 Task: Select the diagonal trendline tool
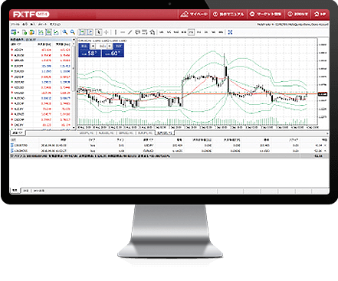[130, 32]
